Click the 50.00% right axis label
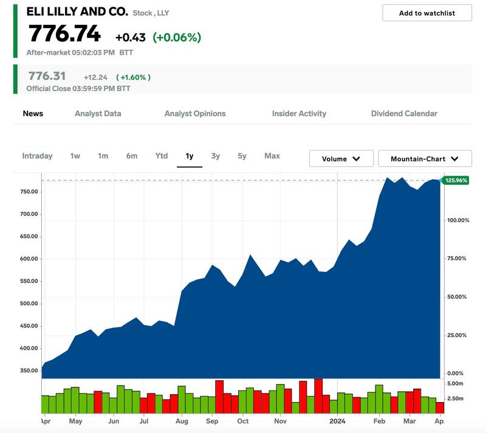This screenshot has width=486, height=433. [x=457, y=297]
